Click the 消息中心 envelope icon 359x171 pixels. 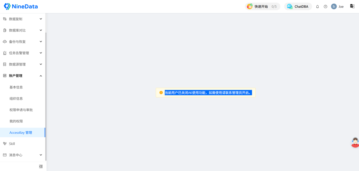pyautogui.click(x=5, y=155)
